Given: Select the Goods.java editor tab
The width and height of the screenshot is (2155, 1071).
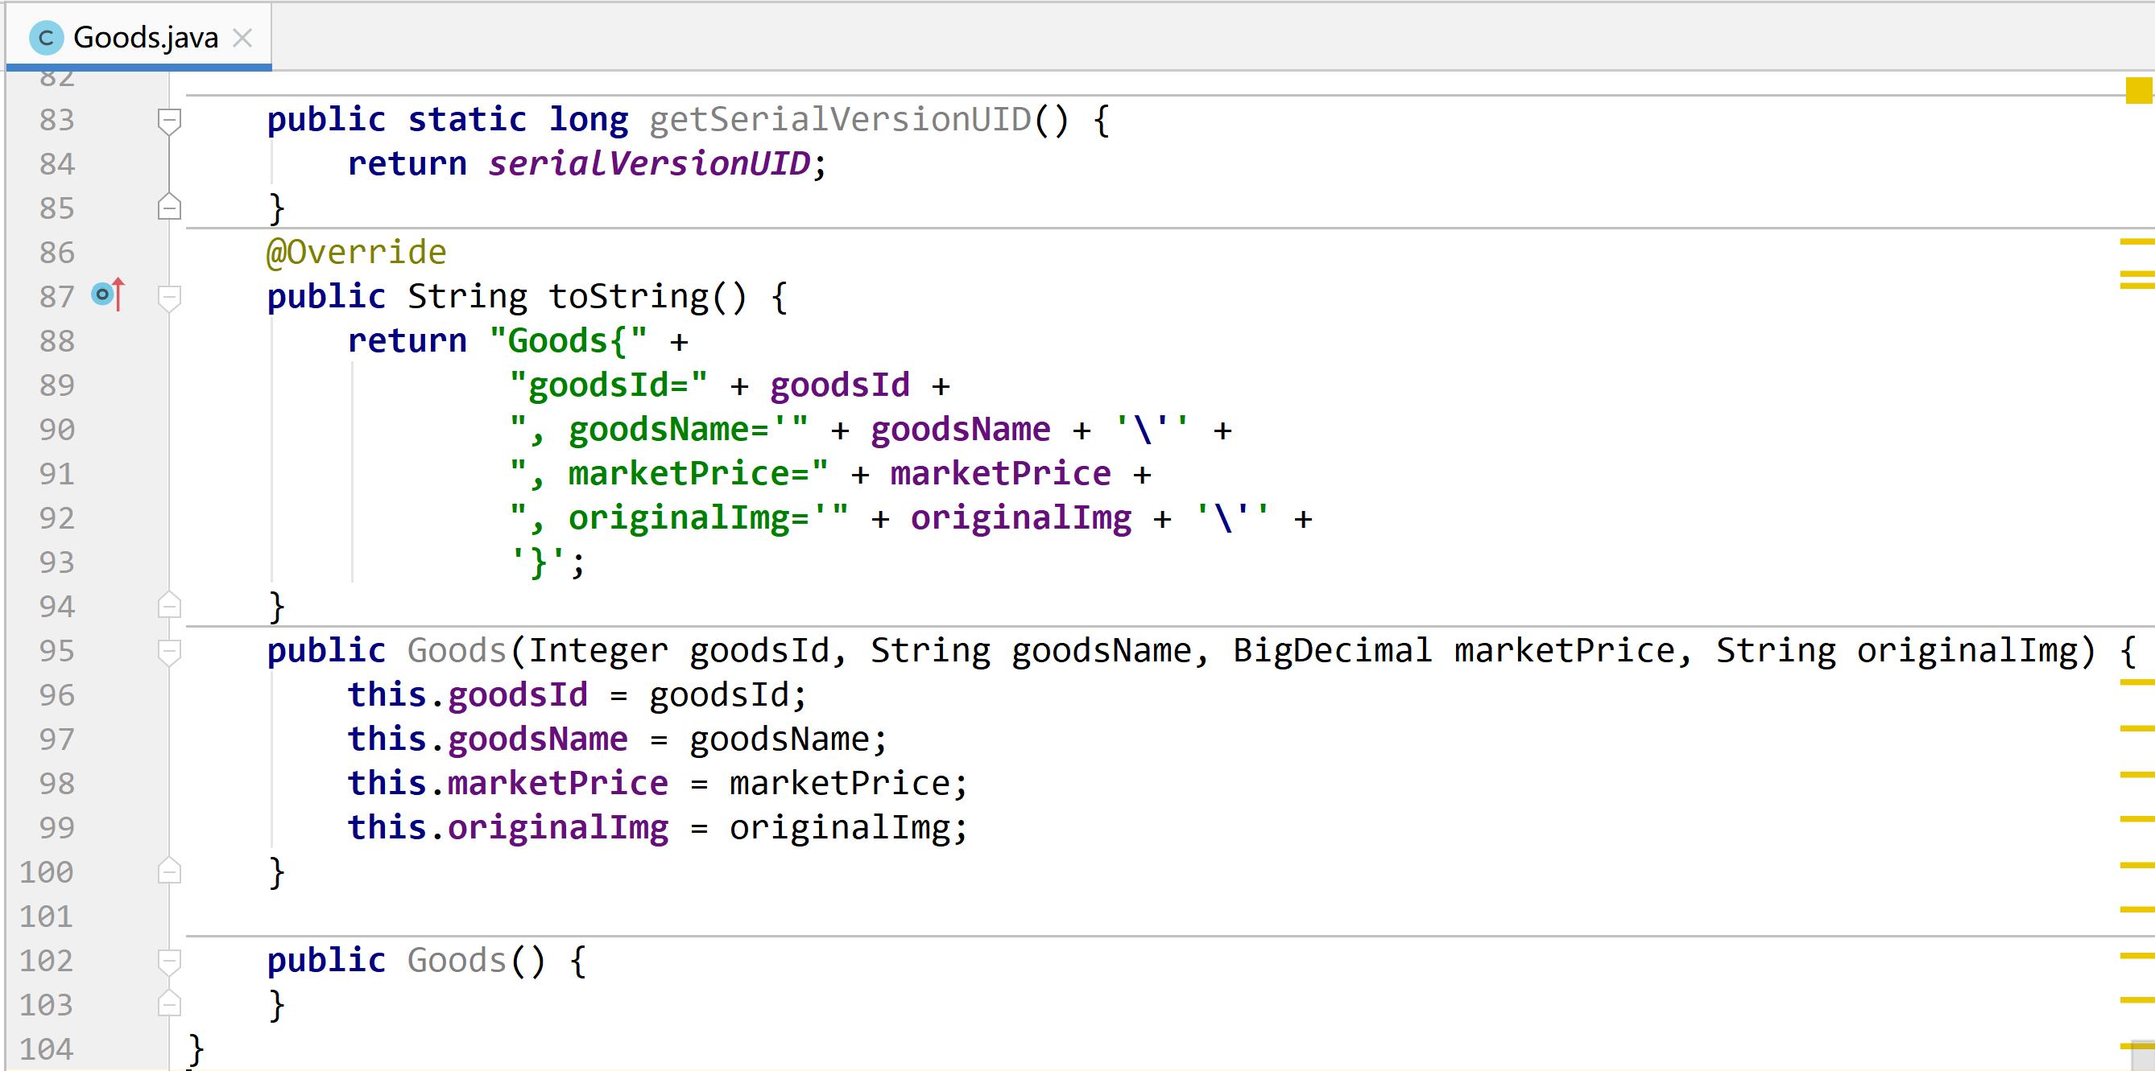Looking at the screenshot, I should pos(139,38).
